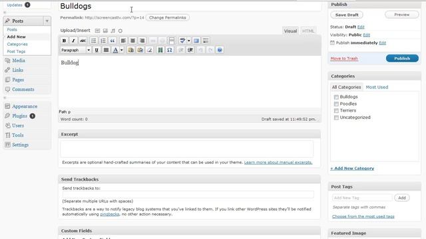Add video via Upload/Insert
The width and height of the screenshot is (426, 239).
pyautogui.click(x=105, y=31)
